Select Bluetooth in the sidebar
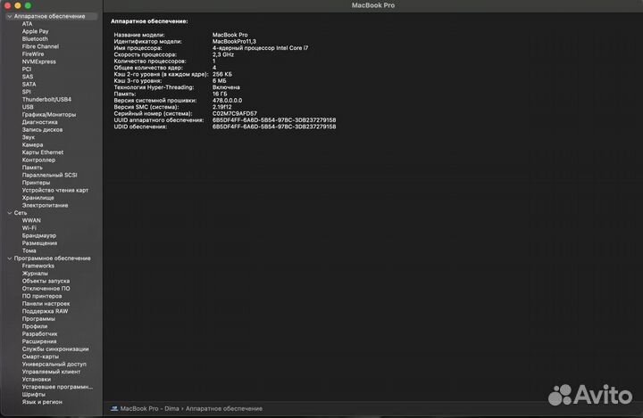This screenshot has width=643, height=418. pyautogui.click(x=35, y=39)
